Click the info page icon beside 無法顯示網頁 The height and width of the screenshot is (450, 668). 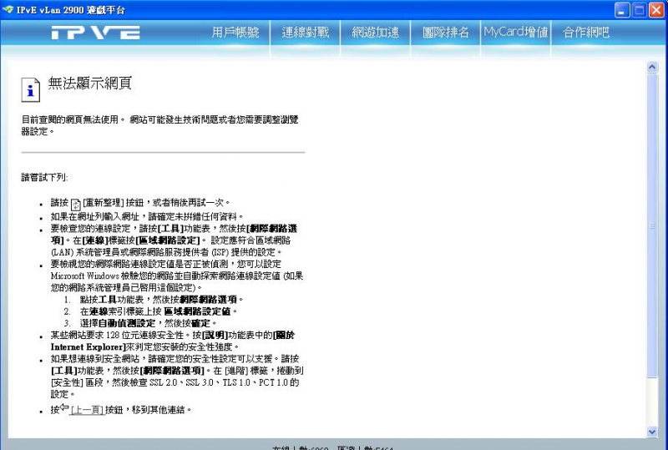[31, 90]
